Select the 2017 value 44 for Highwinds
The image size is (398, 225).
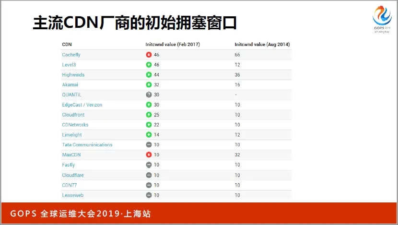pyautogui.click(x=157, y=75)
